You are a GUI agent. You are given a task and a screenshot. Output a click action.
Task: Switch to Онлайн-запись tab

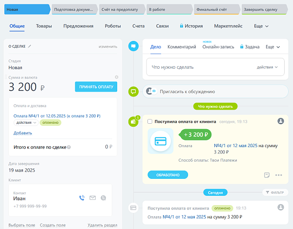218,47
